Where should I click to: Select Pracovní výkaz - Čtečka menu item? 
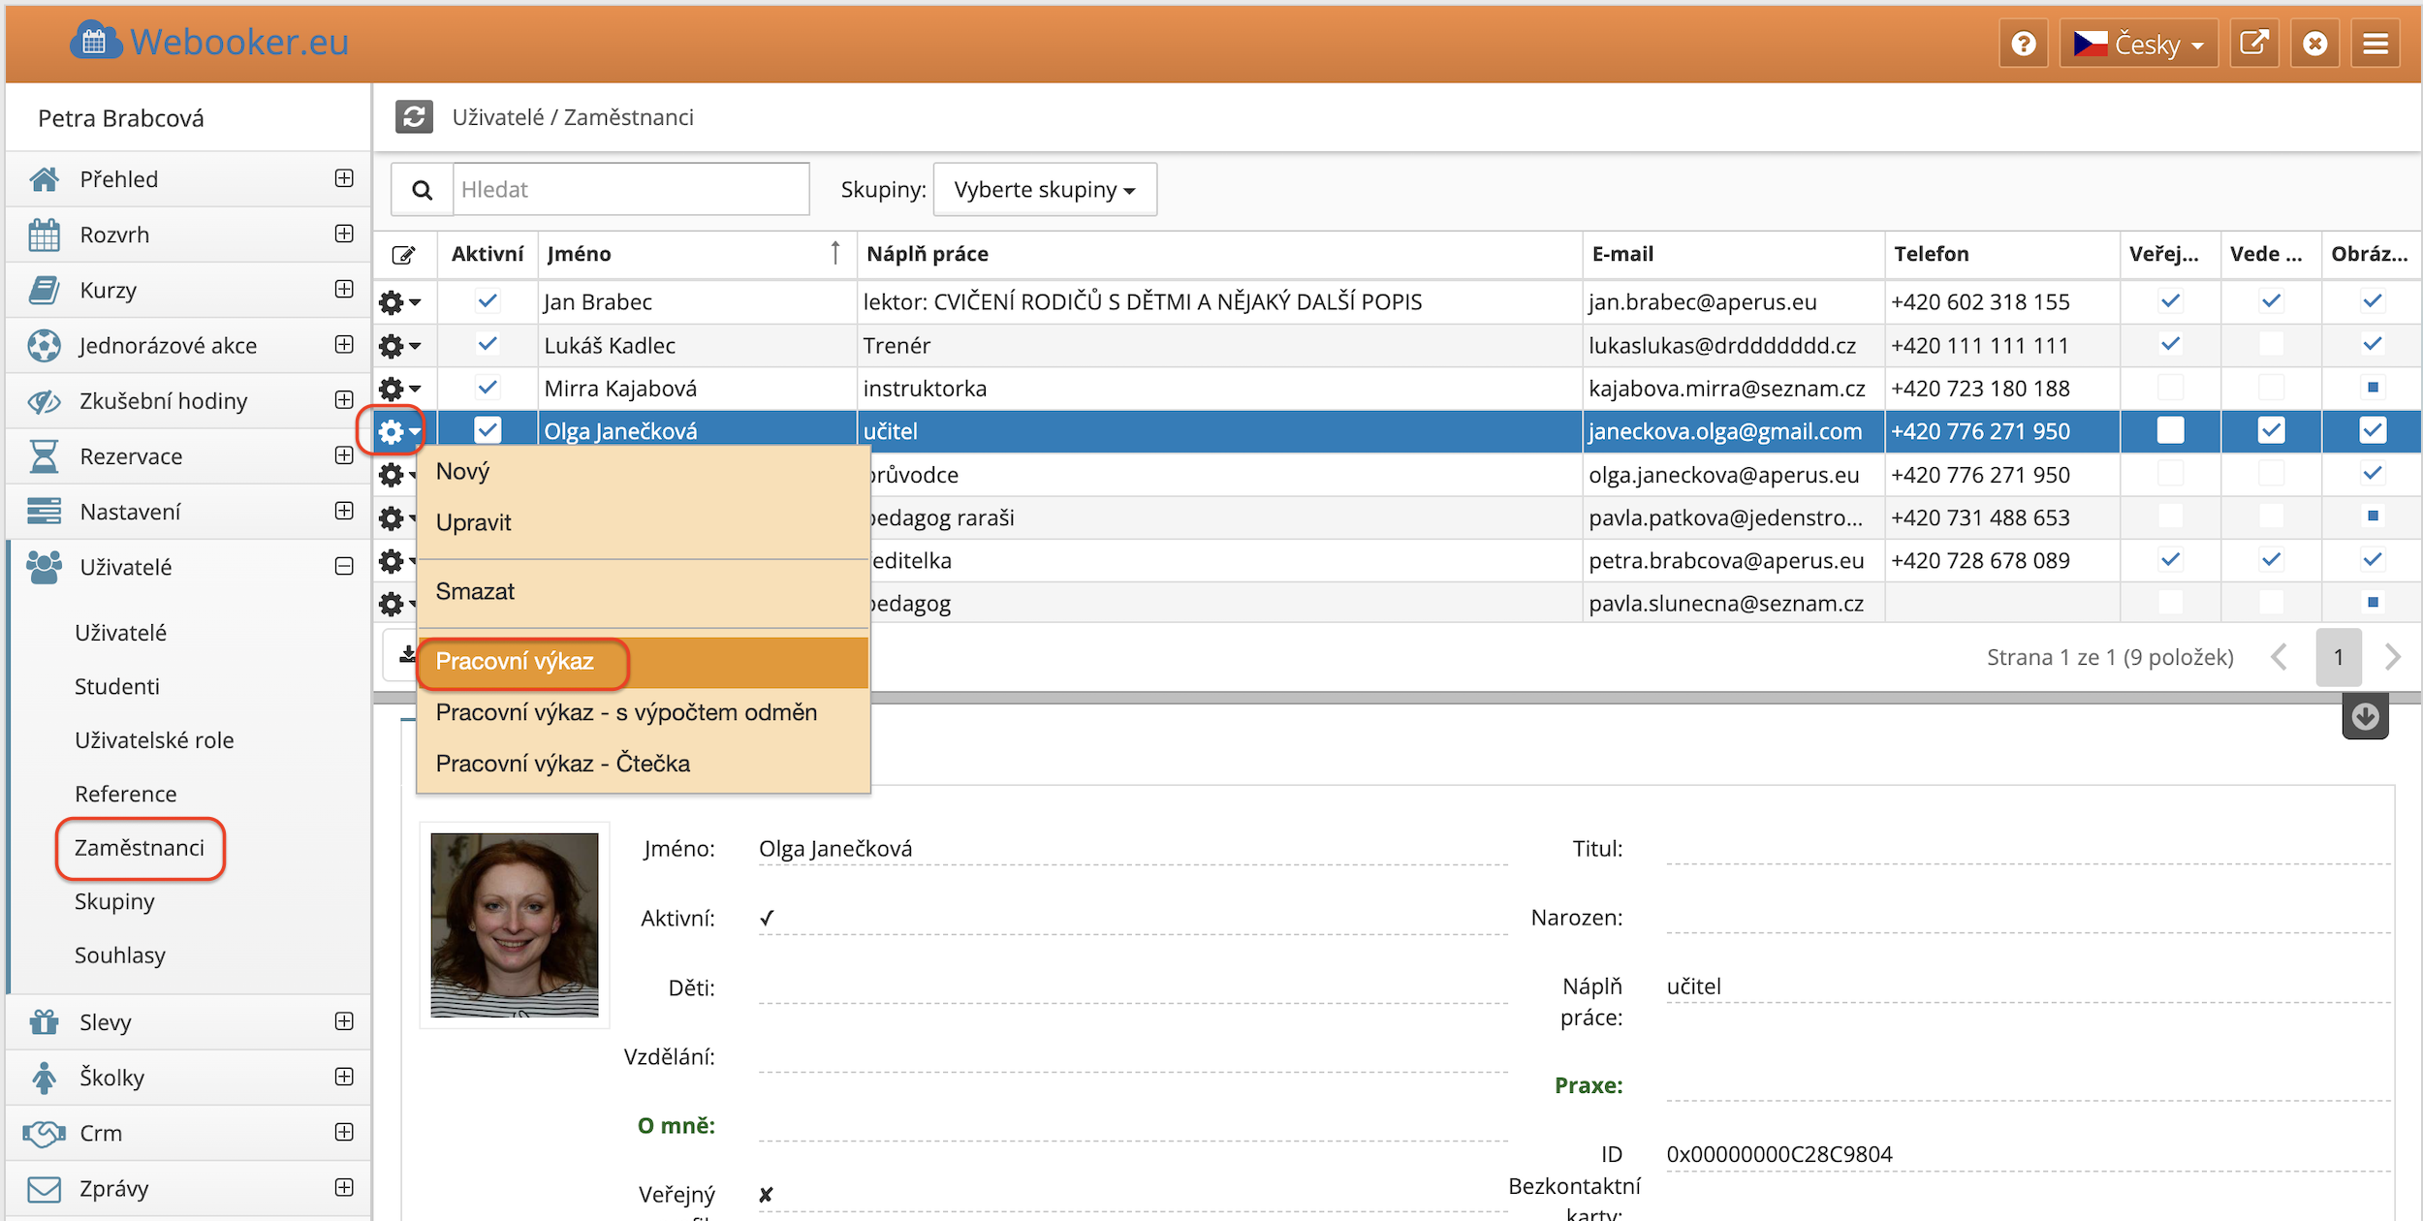click(x=562, y=764)
